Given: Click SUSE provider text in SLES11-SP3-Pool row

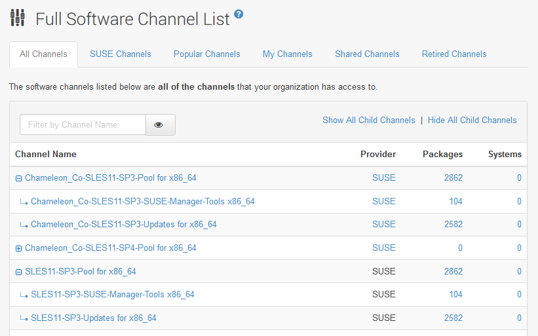Looking at the screenshot, I should [x=384, y=272].
